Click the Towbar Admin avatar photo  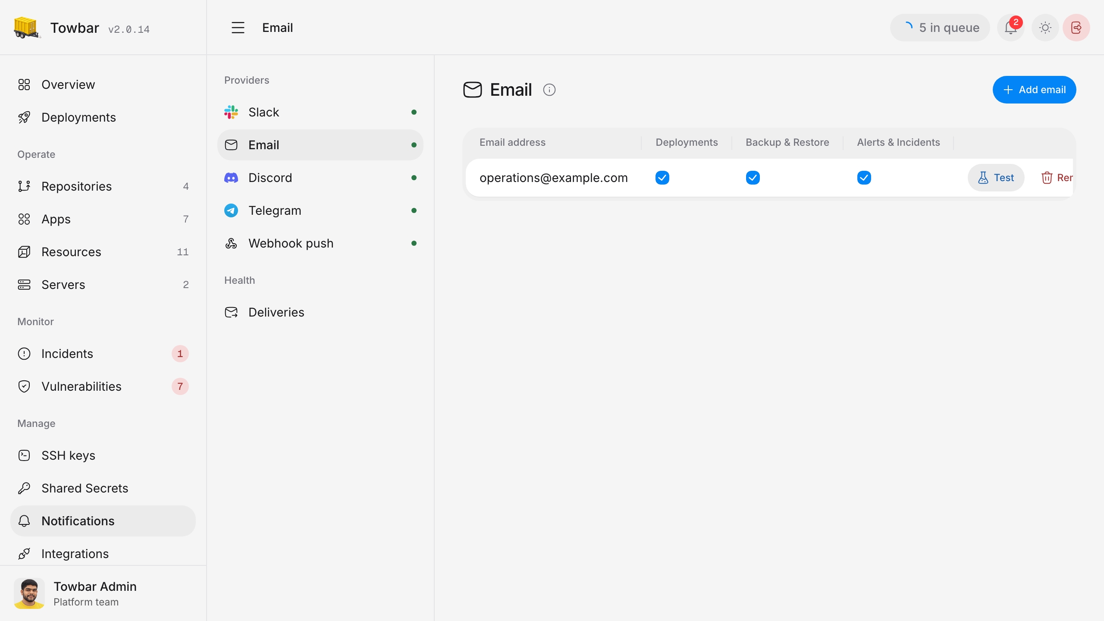[x=29, y=593]
